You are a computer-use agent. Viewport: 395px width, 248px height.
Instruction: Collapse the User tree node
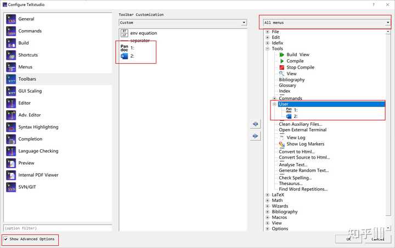[x=275, y=104]
